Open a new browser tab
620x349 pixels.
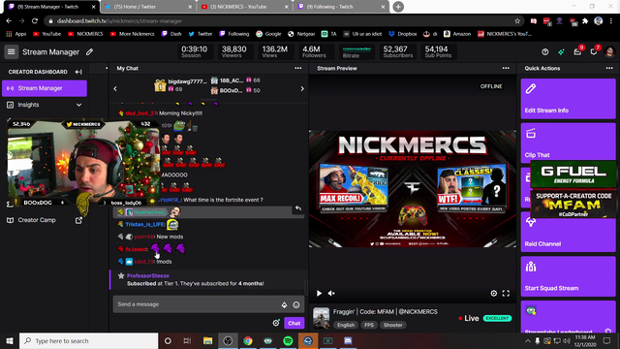pos(398,7)
